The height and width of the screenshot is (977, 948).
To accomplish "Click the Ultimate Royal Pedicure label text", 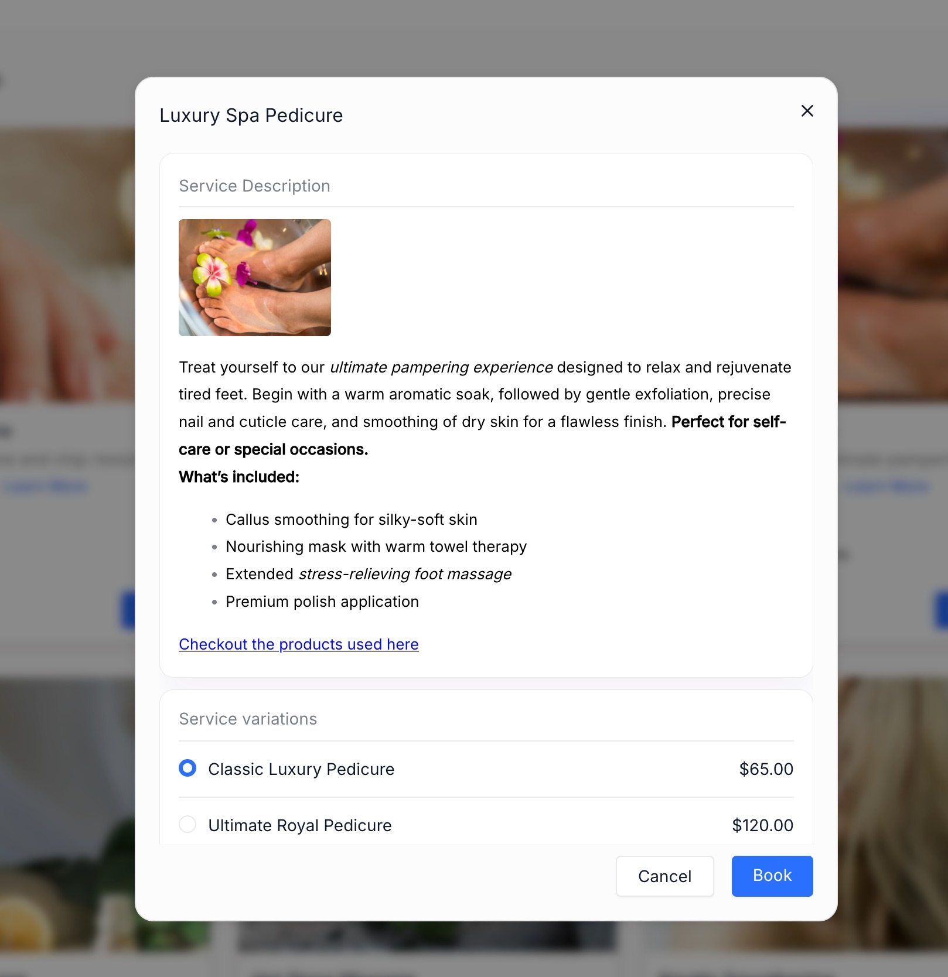I will pos(300,825).
